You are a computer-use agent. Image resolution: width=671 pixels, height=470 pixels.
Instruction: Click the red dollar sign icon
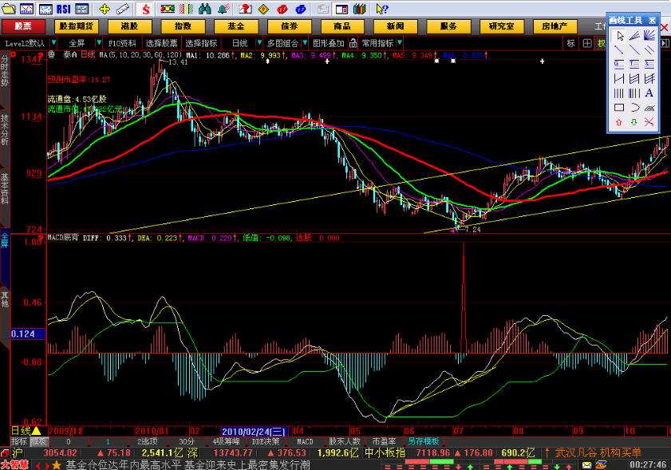145,8
